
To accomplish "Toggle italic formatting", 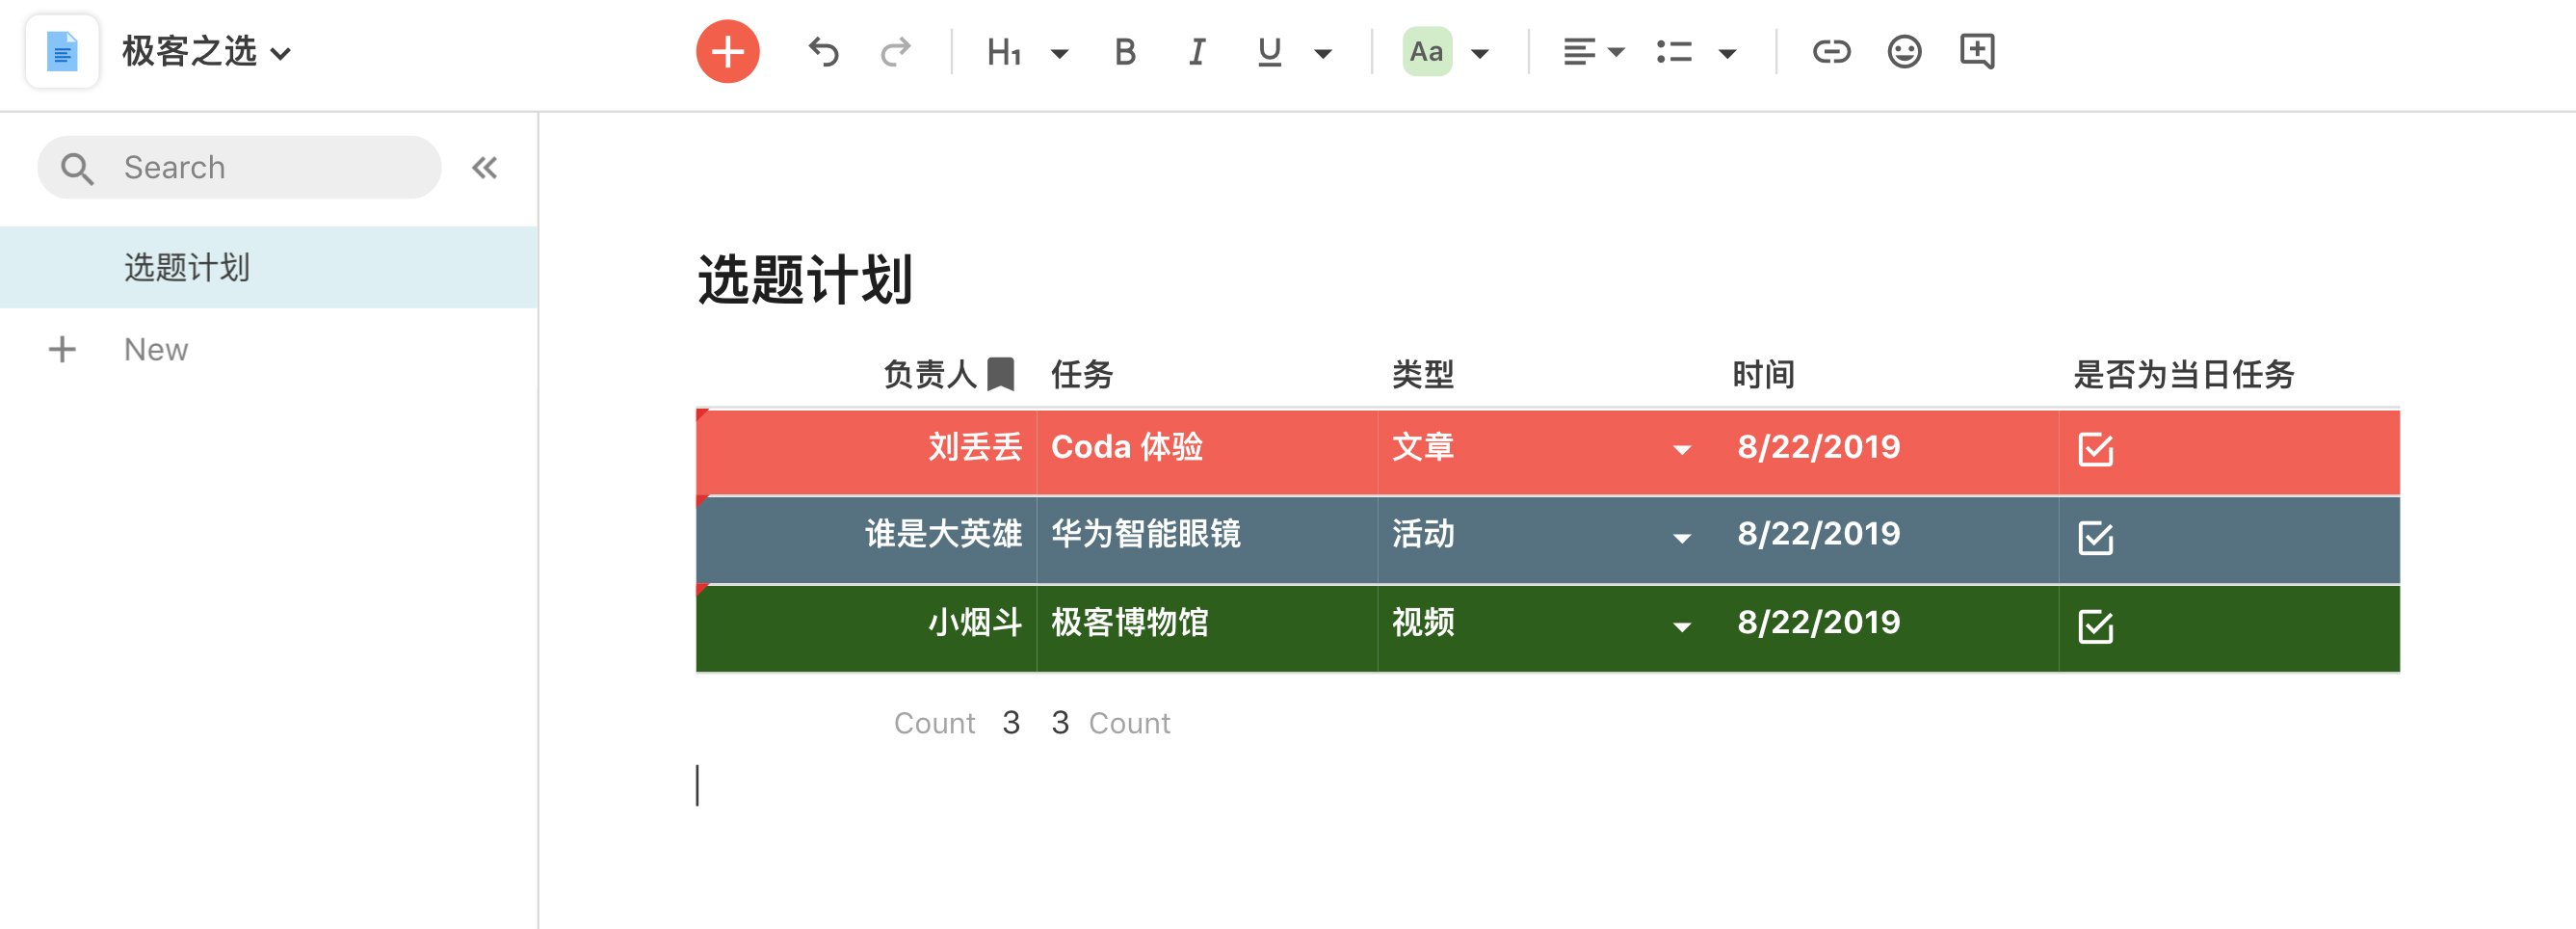I will 1197,51.
